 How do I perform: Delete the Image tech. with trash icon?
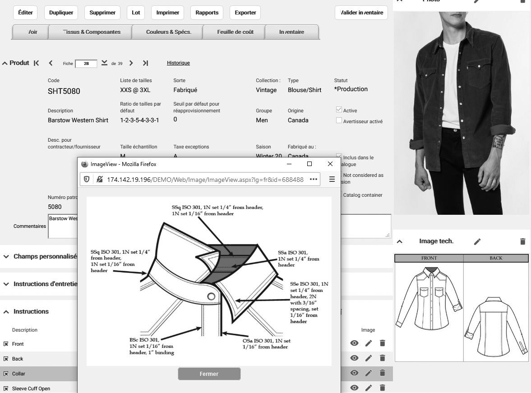(x=522, y=241)
